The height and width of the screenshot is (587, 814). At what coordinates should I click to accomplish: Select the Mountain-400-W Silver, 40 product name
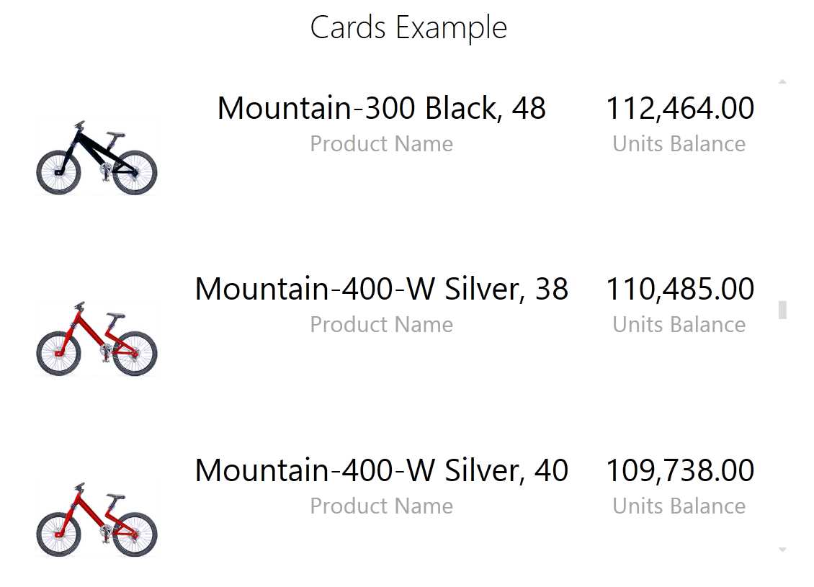click(x=382, y=470)
